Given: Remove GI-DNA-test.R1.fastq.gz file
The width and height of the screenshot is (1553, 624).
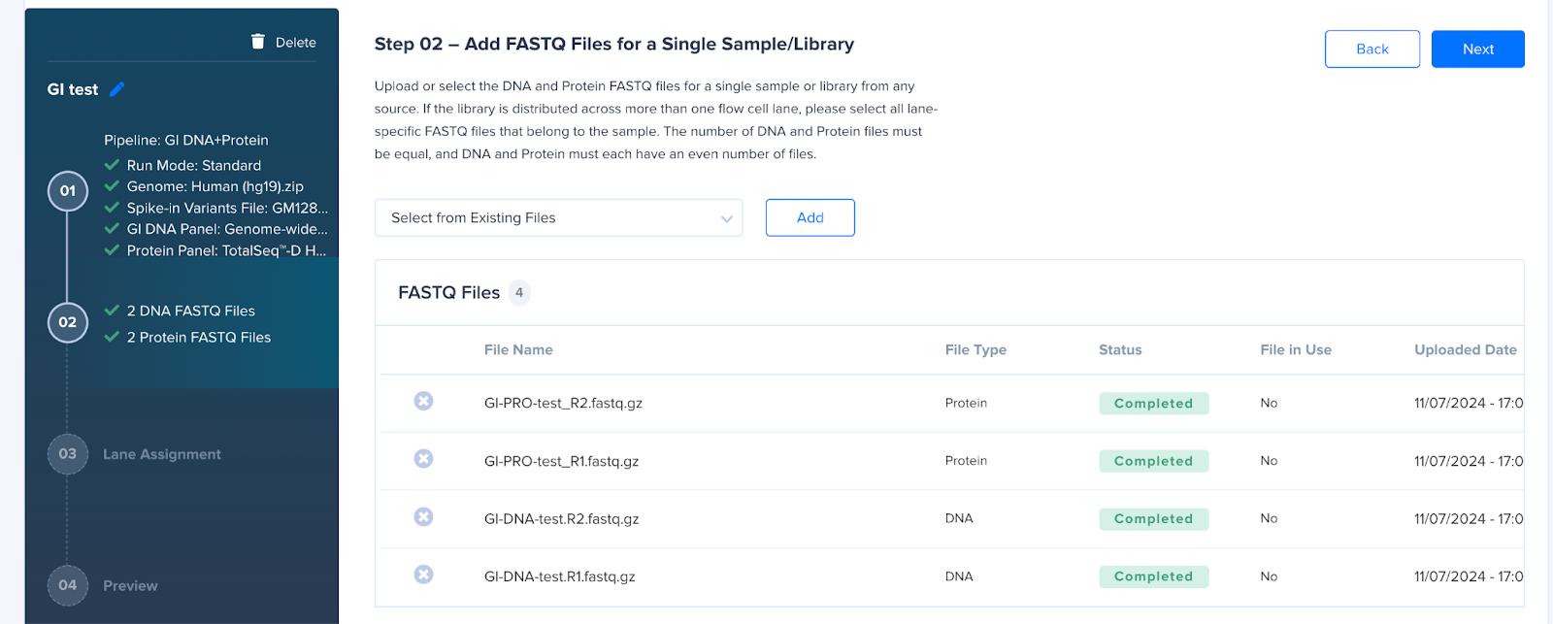Looking at the screenshot, I should pos(423,575).
